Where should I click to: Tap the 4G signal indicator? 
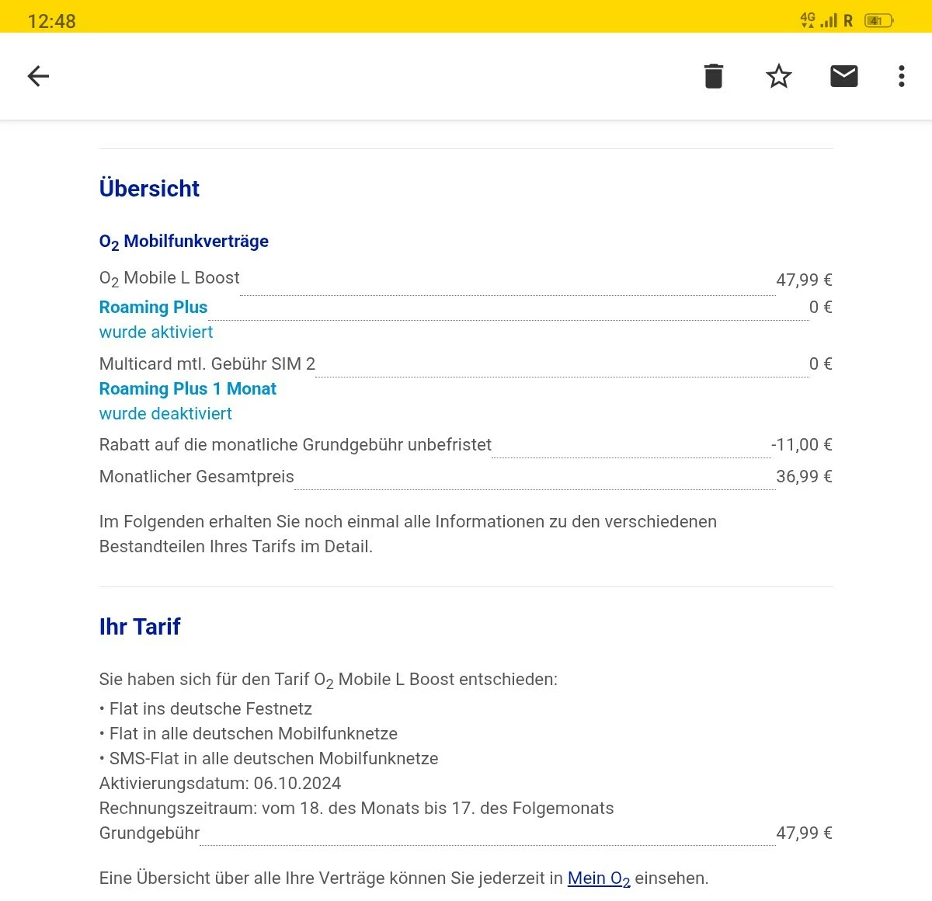click(x=808, y=20)
